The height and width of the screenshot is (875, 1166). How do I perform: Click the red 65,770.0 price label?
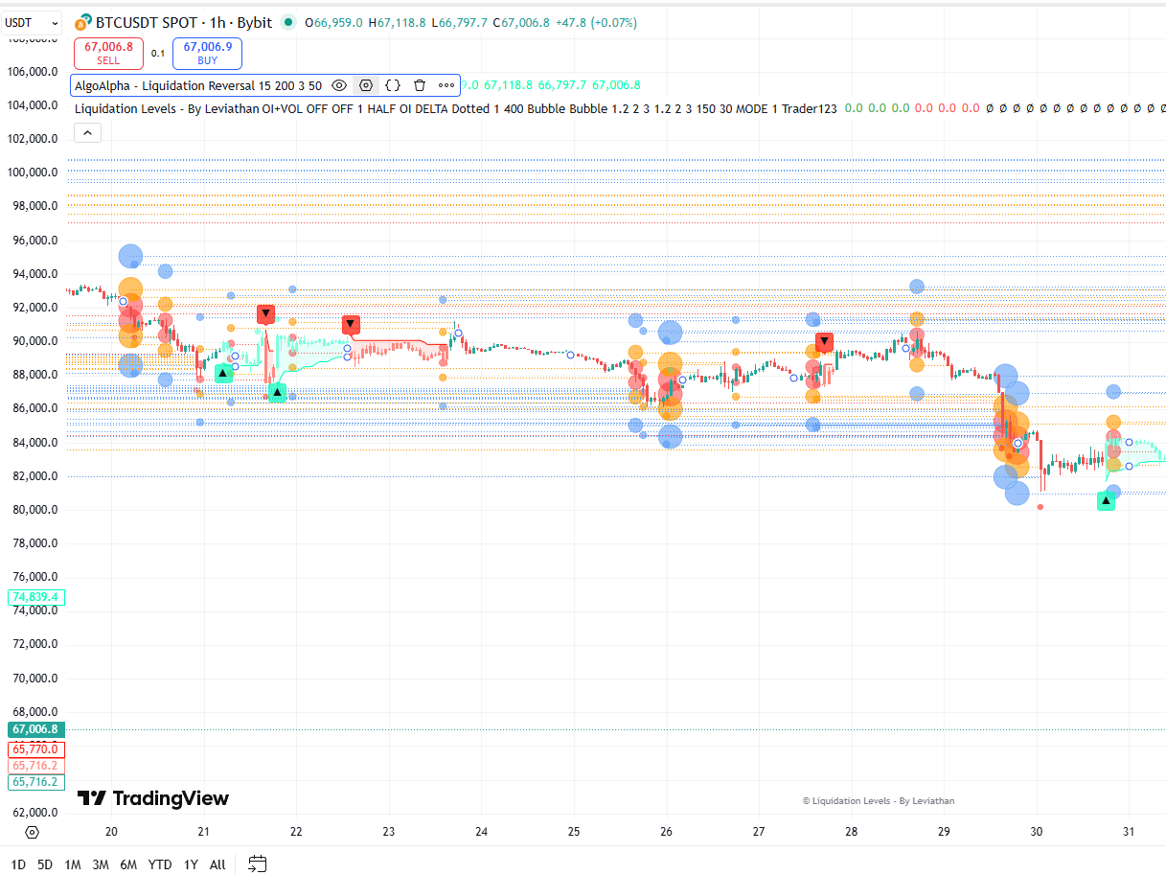coord(35,748)
